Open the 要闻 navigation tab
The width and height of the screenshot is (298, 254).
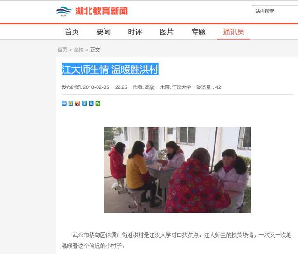(103, 32)
